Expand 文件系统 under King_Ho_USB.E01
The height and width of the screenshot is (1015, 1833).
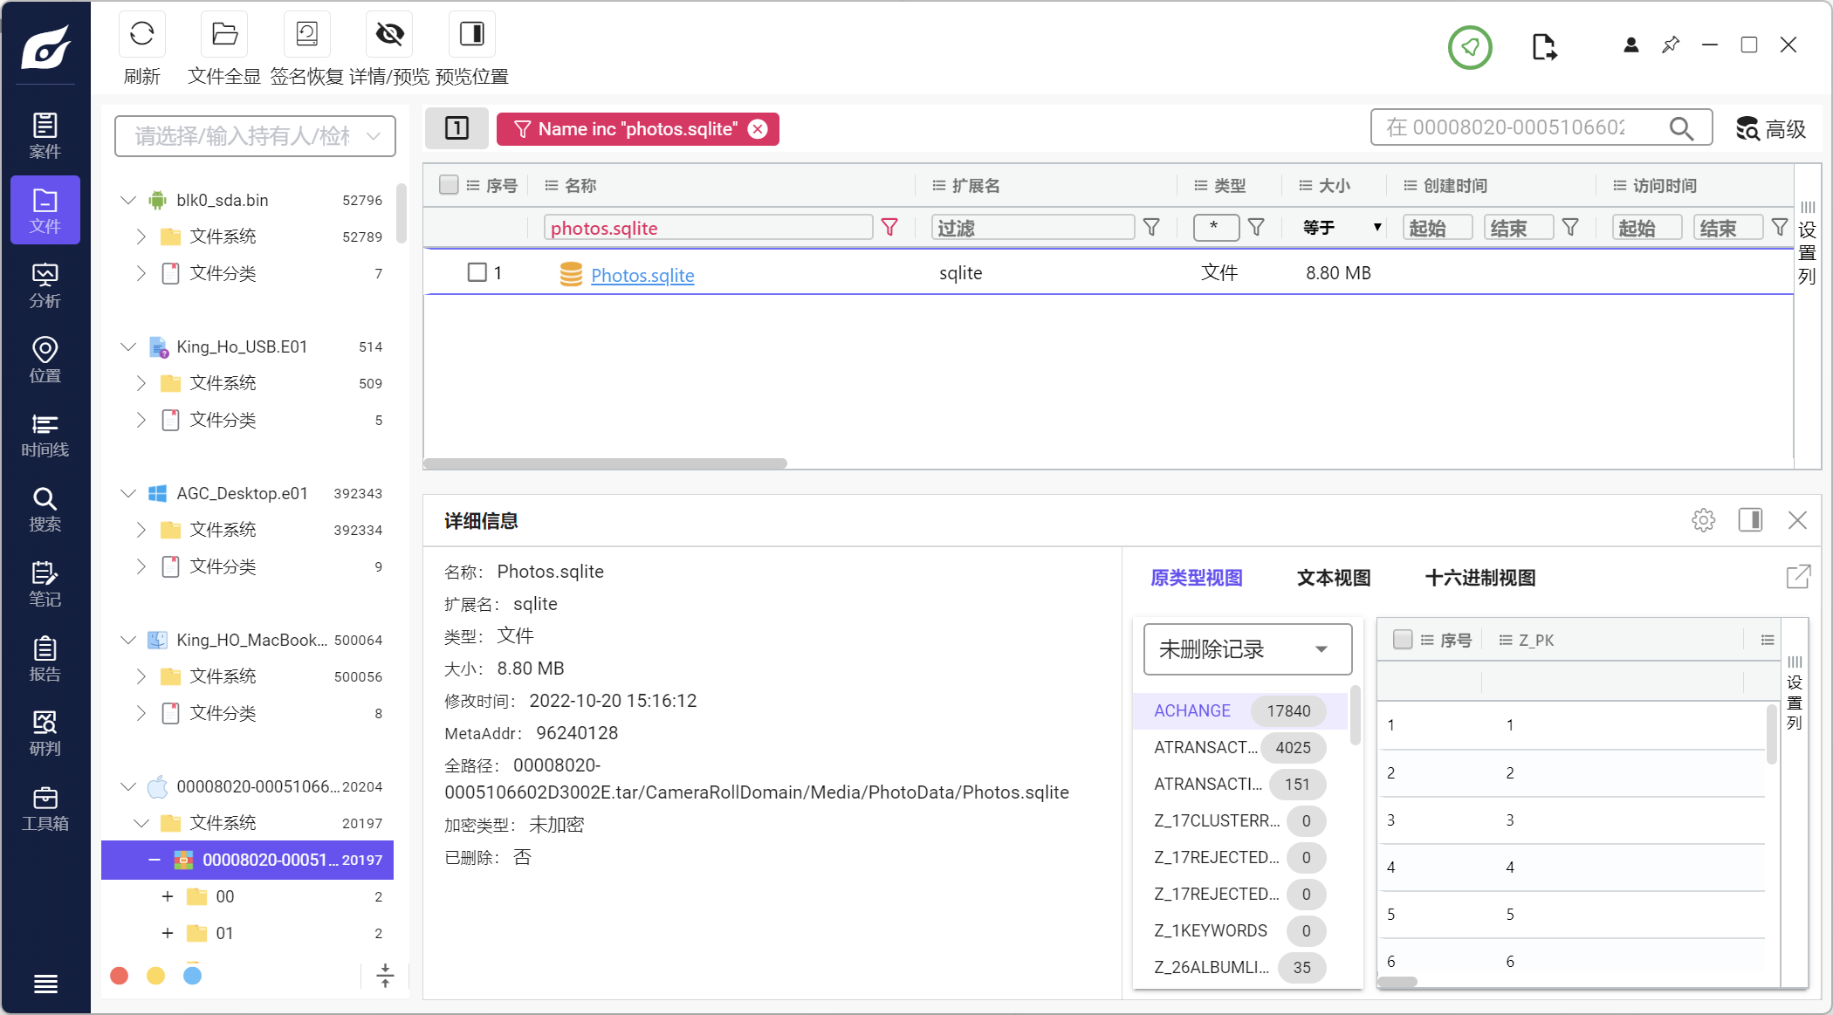click(141, 383)
